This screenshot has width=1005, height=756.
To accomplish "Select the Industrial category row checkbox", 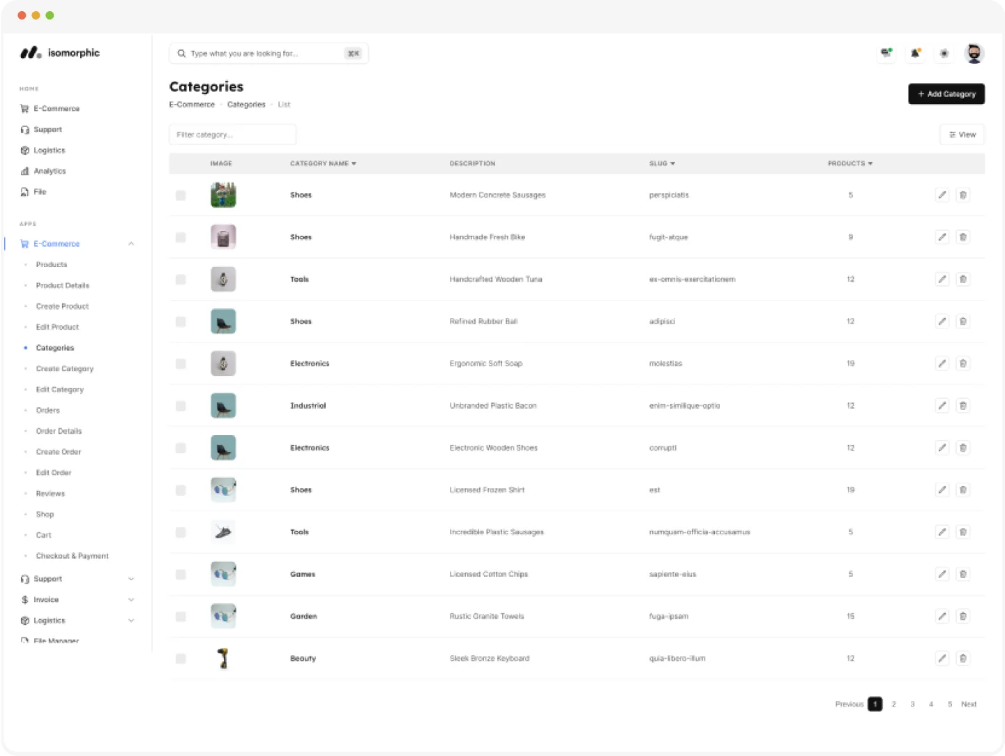I will 181,406.
